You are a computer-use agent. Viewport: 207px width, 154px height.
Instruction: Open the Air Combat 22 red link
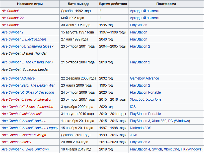(13, 18)
